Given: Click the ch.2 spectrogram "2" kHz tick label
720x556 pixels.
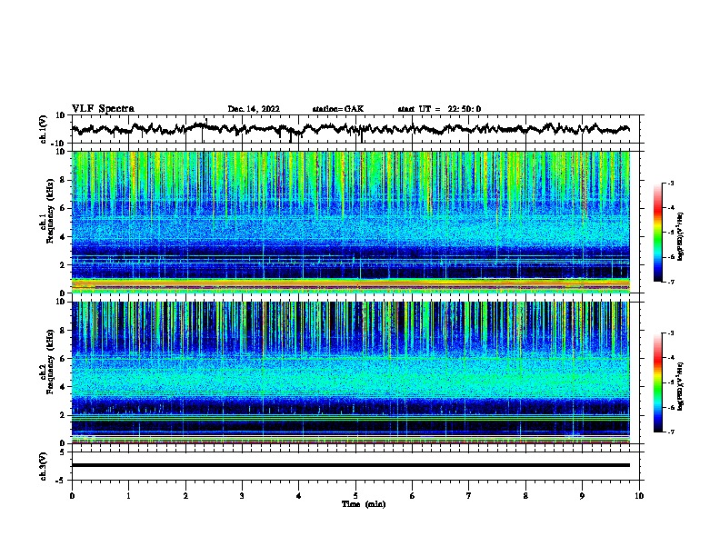Looking at the screenshot, I should tap(63, 415).
